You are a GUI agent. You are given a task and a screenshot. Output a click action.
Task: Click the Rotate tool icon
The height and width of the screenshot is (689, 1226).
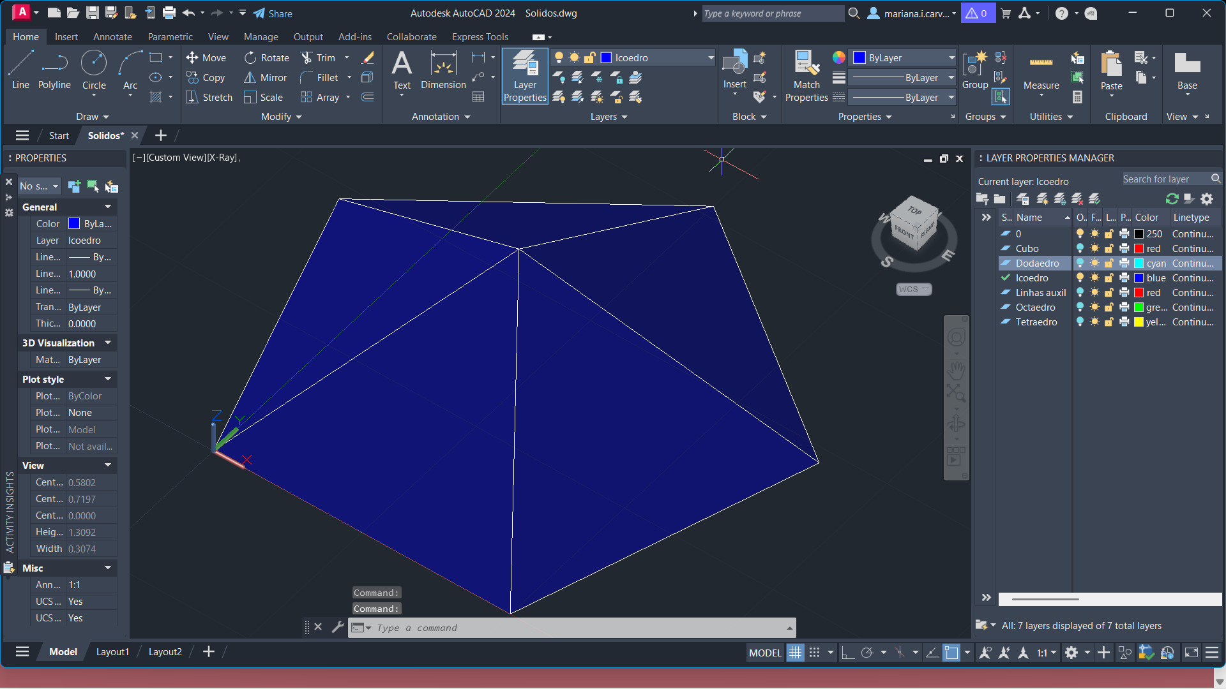(250, 57)
